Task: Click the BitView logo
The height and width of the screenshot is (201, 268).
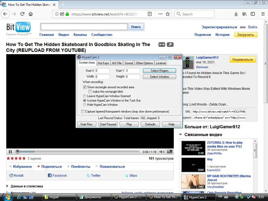Action: (19, 27)
